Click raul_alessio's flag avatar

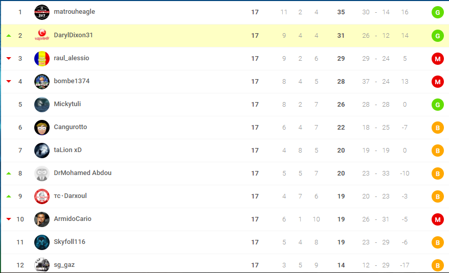[42, 59]
